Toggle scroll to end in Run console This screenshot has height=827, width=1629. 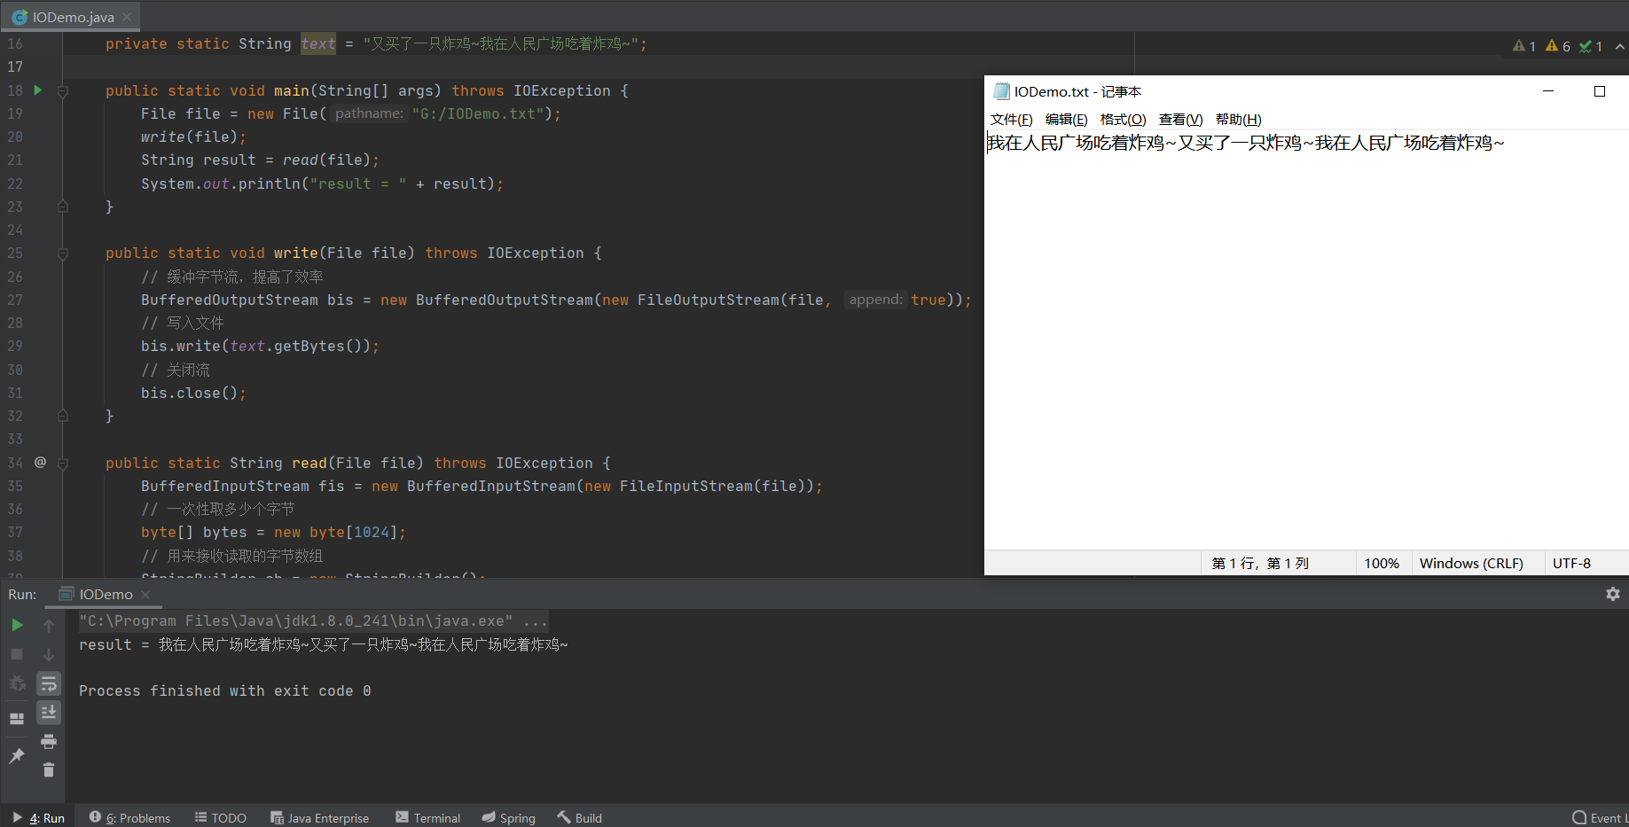[49, 712]
